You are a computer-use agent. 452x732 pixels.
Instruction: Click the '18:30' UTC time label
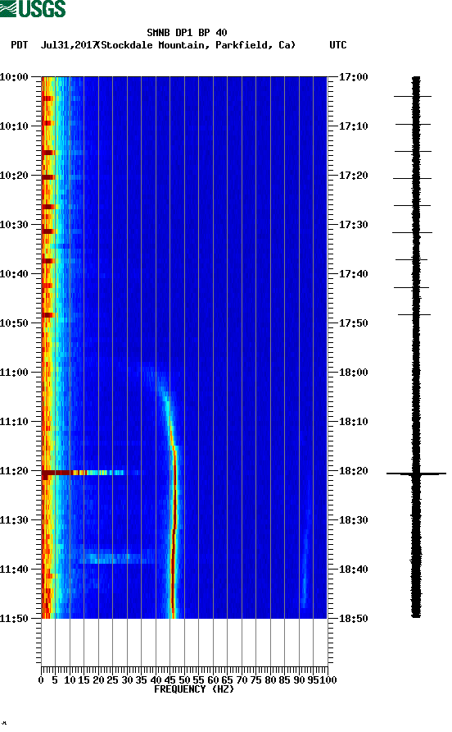[353, 520]
